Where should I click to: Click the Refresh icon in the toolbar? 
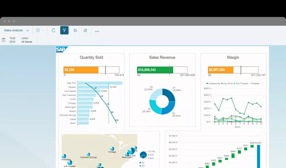53,31
